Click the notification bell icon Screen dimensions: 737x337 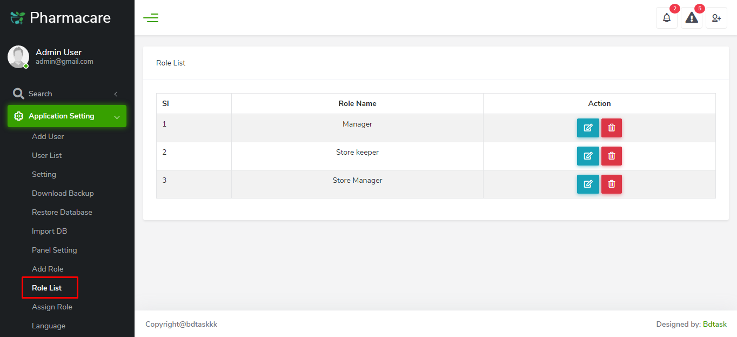coord(666,18)
